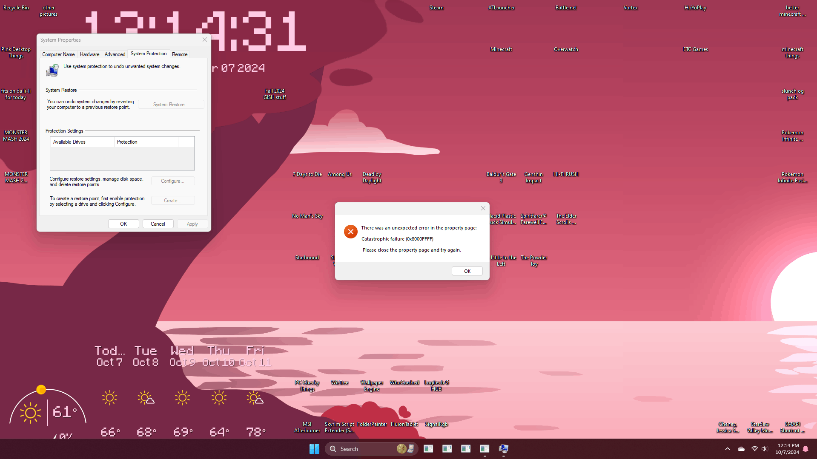Image resolution: width=817 pixels, height=459 pixels.
Task: Click the Configure... button
Action: [173, 181]
